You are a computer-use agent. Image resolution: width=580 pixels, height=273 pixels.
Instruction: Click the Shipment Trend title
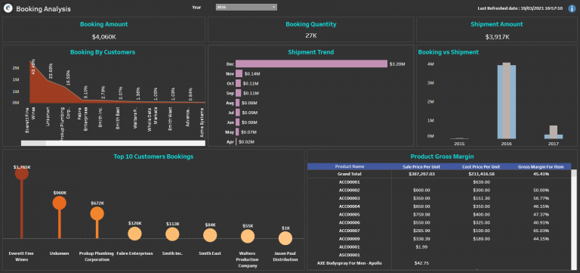(x=310, y=52)
